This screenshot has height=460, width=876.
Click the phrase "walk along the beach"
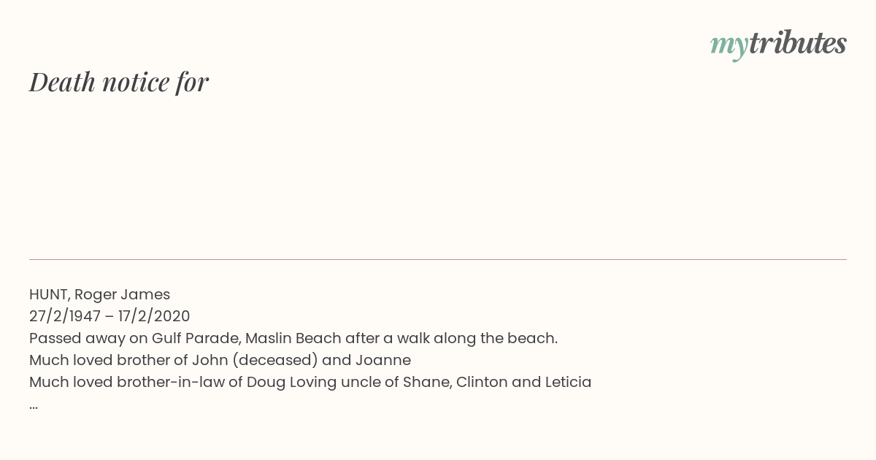click(x=474, y=338)
